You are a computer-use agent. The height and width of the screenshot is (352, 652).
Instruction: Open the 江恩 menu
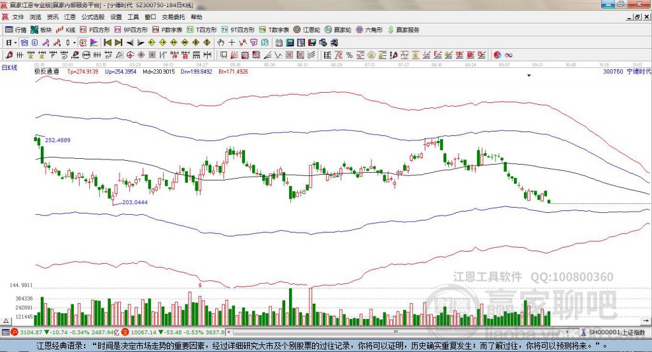coord(69,17)
